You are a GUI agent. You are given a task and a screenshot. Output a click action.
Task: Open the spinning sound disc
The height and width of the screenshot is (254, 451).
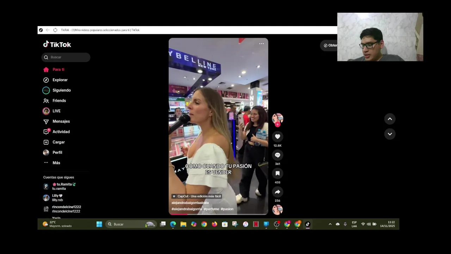click(278, 210)
